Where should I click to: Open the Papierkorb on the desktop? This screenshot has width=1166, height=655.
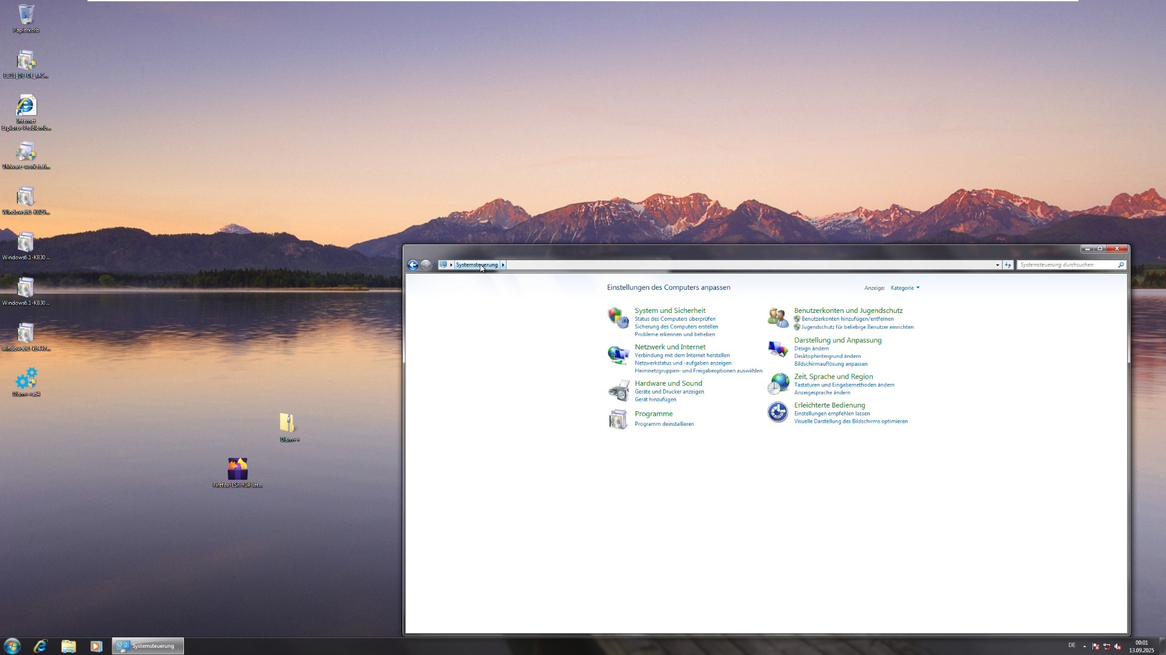[26, 13]
